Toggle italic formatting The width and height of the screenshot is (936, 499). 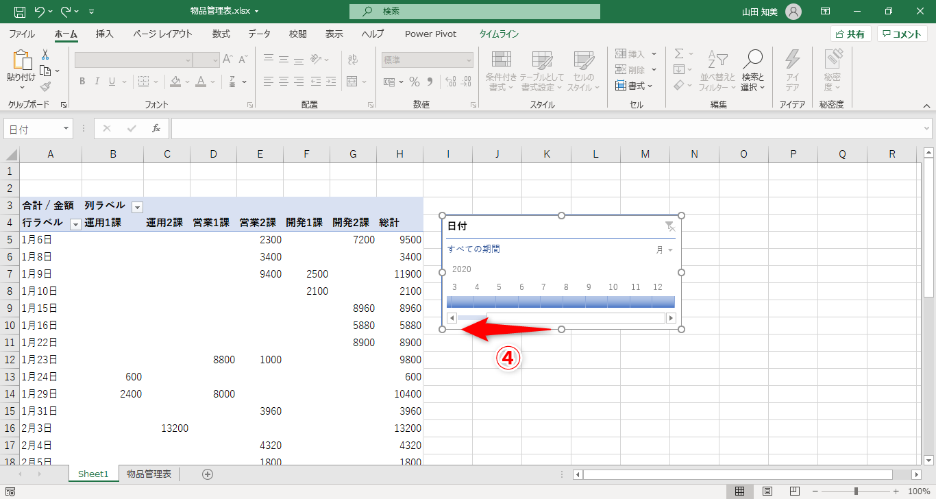(x=97, y=82)
